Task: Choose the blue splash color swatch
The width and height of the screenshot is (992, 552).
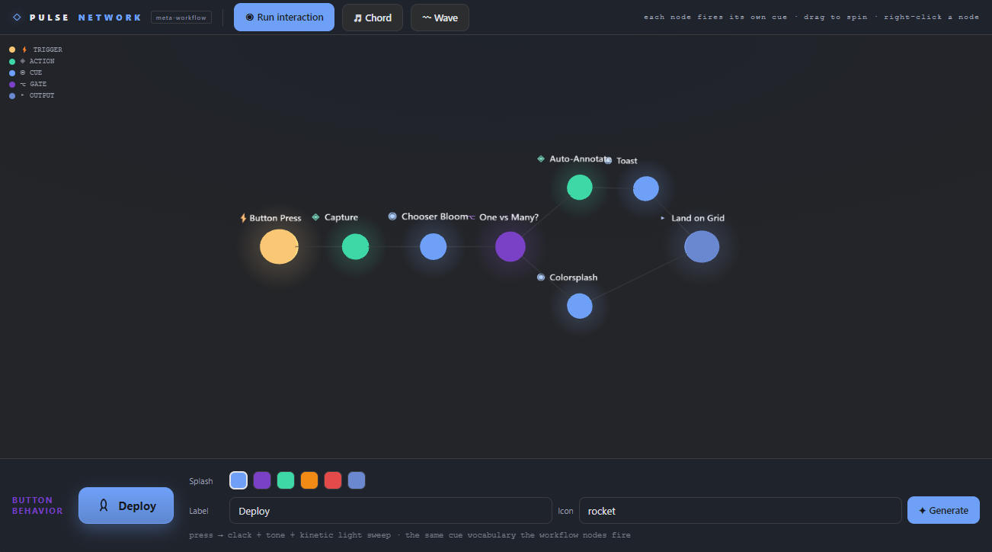Action: (x=238, y=480)
